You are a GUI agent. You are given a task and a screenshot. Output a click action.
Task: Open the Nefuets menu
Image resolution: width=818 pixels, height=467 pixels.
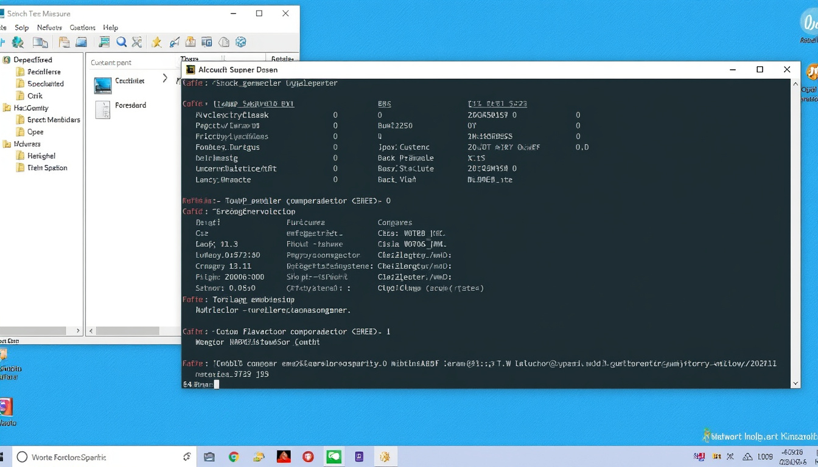click(49, 27)
